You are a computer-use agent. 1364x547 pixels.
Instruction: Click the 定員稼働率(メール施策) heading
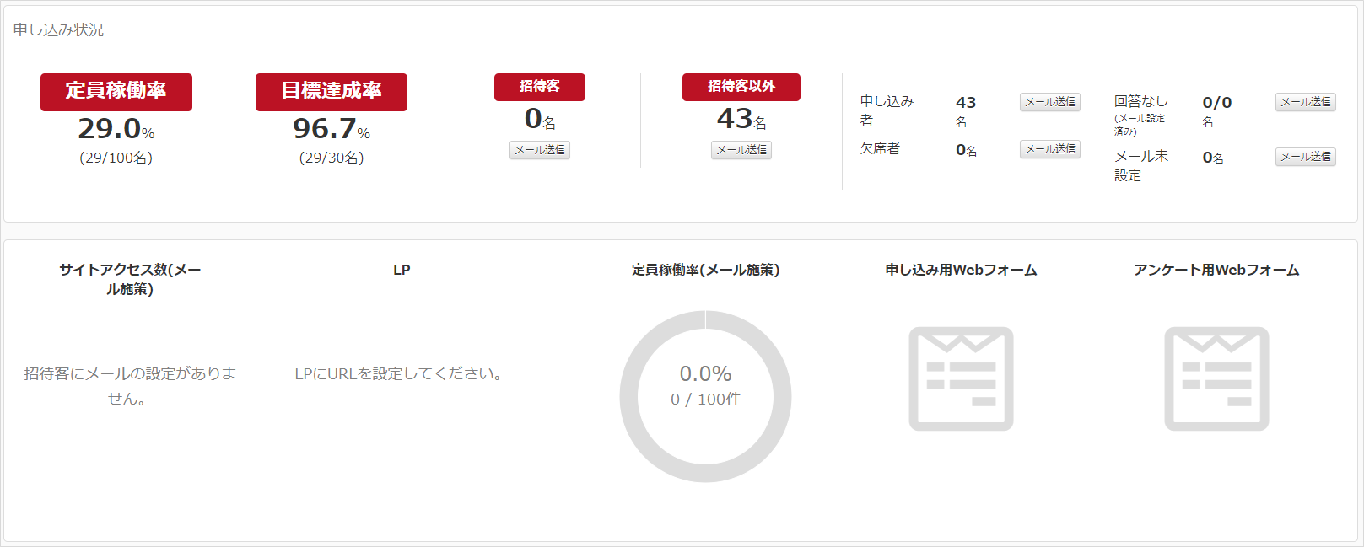pyautogui.click(x=706, y=271)
